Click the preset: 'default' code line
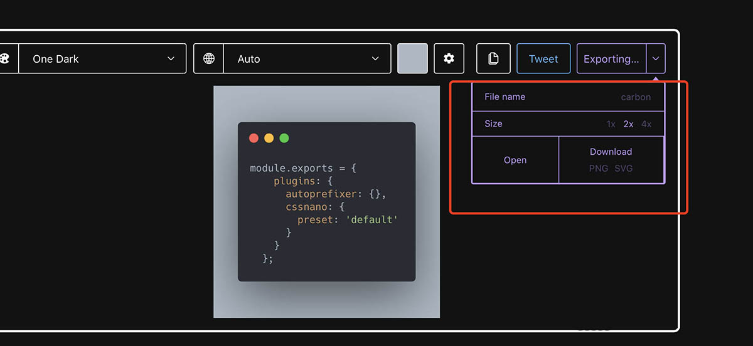The image size is (753, 346). [x=348, y=219]
